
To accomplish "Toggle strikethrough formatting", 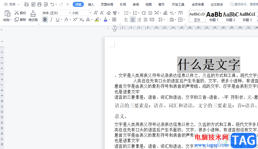I will coord(66,19).
